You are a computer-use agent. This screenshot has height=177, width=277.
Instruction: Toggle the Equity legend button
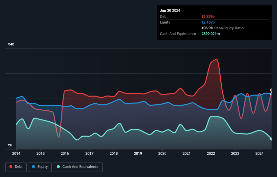coord(40,167)
